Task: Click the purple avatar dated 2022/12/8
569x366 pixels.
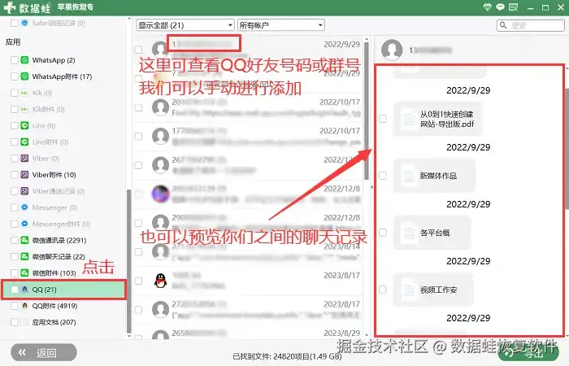Action: (160, 194)
